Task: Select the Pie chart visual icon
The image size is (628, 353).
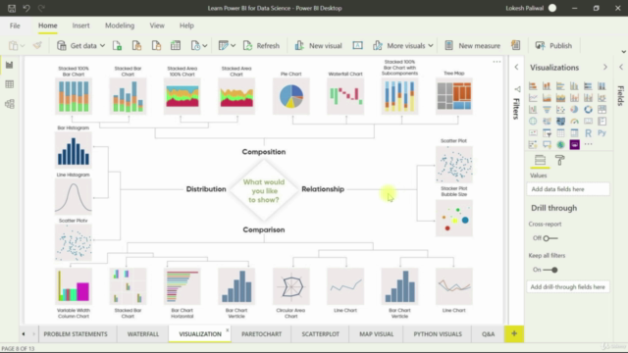Action: click(574, 109)
